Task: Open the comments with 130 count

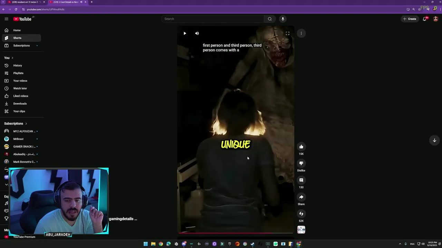Action: tap(301, 180)
